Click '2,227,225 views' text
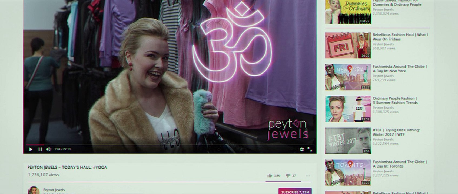Viewport: 458px width, 194px height. click(x=386, y=175)
